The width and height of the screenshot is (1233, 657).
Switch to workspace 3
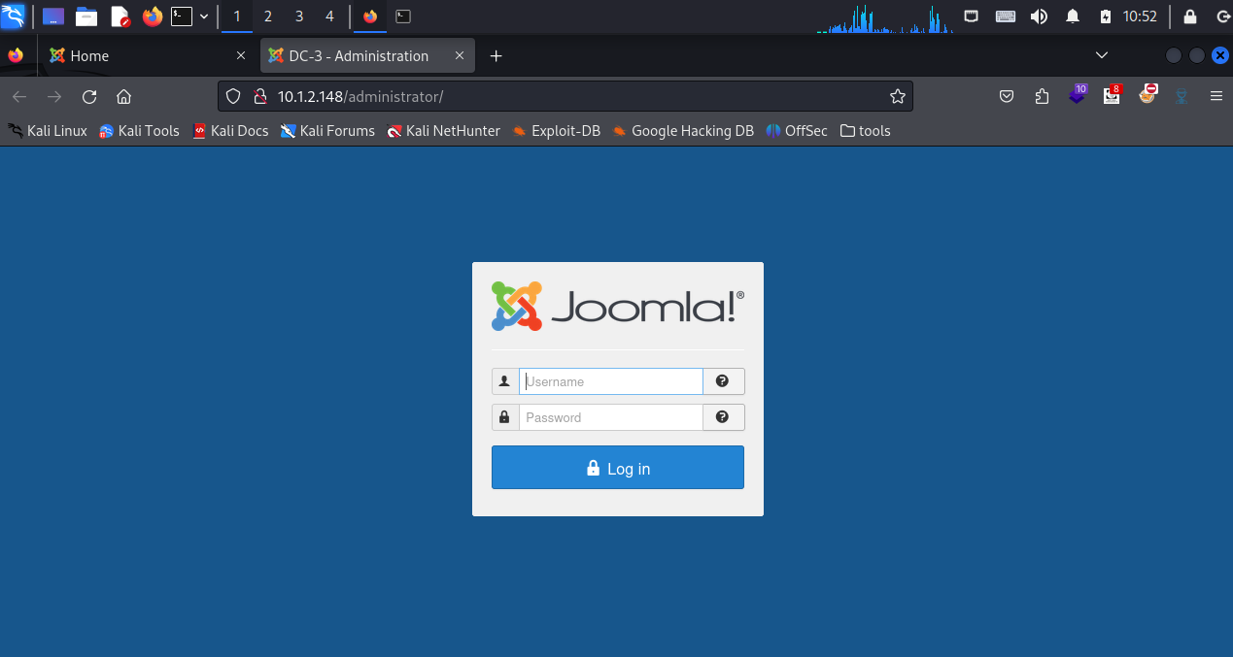(x=299, y=16)
